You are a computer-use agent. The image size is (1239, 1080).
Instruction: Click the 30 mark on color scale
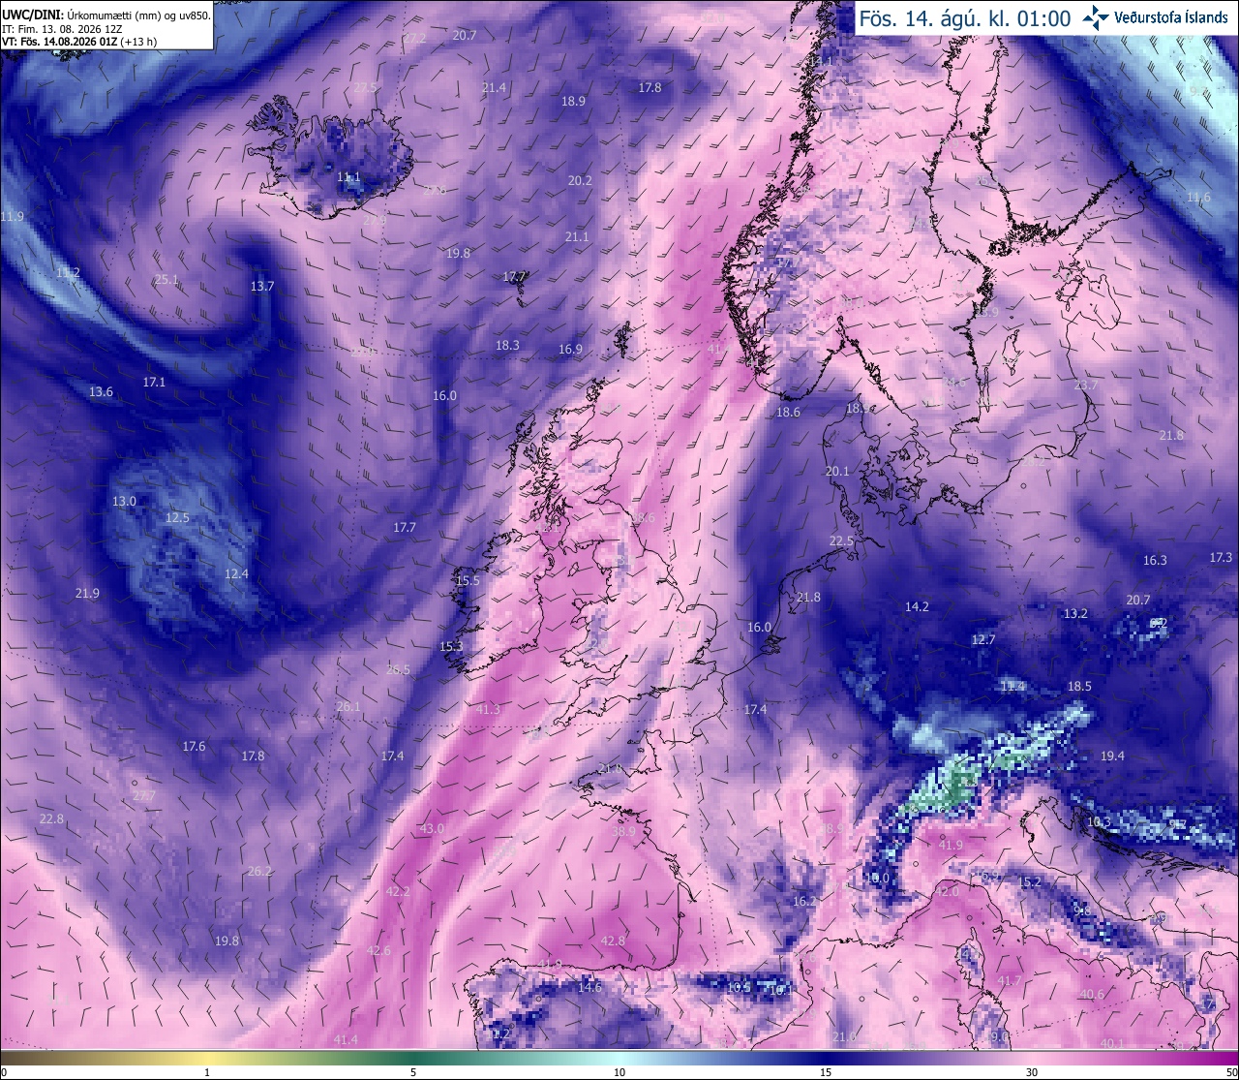(1032, 1072)
